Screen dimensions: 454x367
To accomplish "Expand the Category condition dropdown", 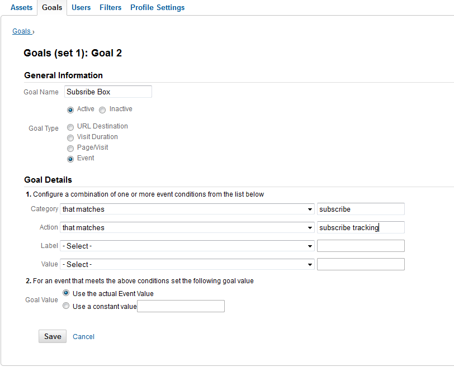I will [x=187, y=209].
